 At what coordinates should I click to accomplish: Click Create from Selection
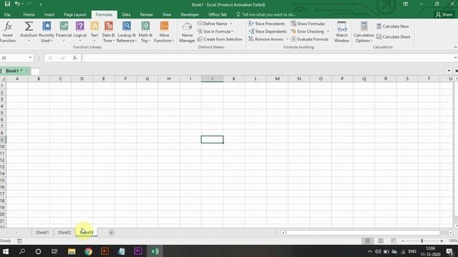[220, 39]
